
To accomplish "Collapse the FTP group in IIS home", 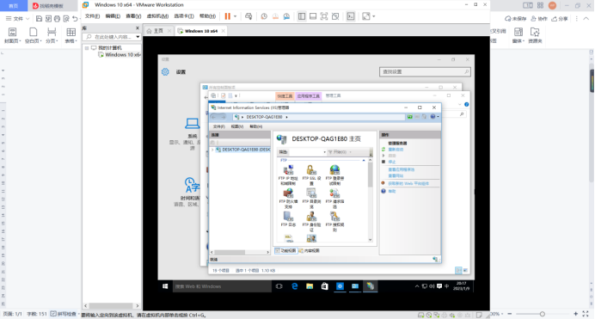I will click(x=364, y=161).
